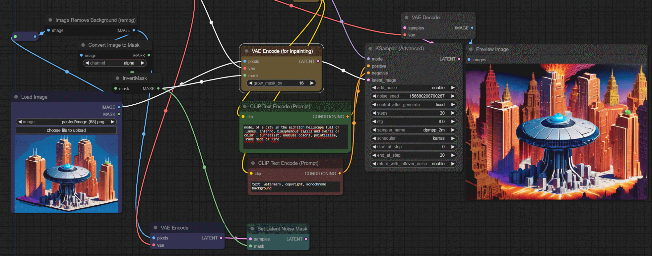Viewport: 652px width, 256px height.
Task: Click the choose file to upload button
Action: click(x=66, y=130)
